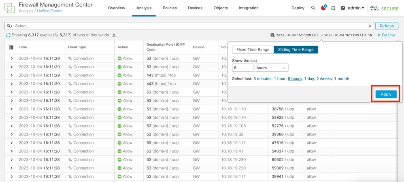The image size is (404, 182).
Task: Open the hours unit dropdown
Action: click(271, 68)
